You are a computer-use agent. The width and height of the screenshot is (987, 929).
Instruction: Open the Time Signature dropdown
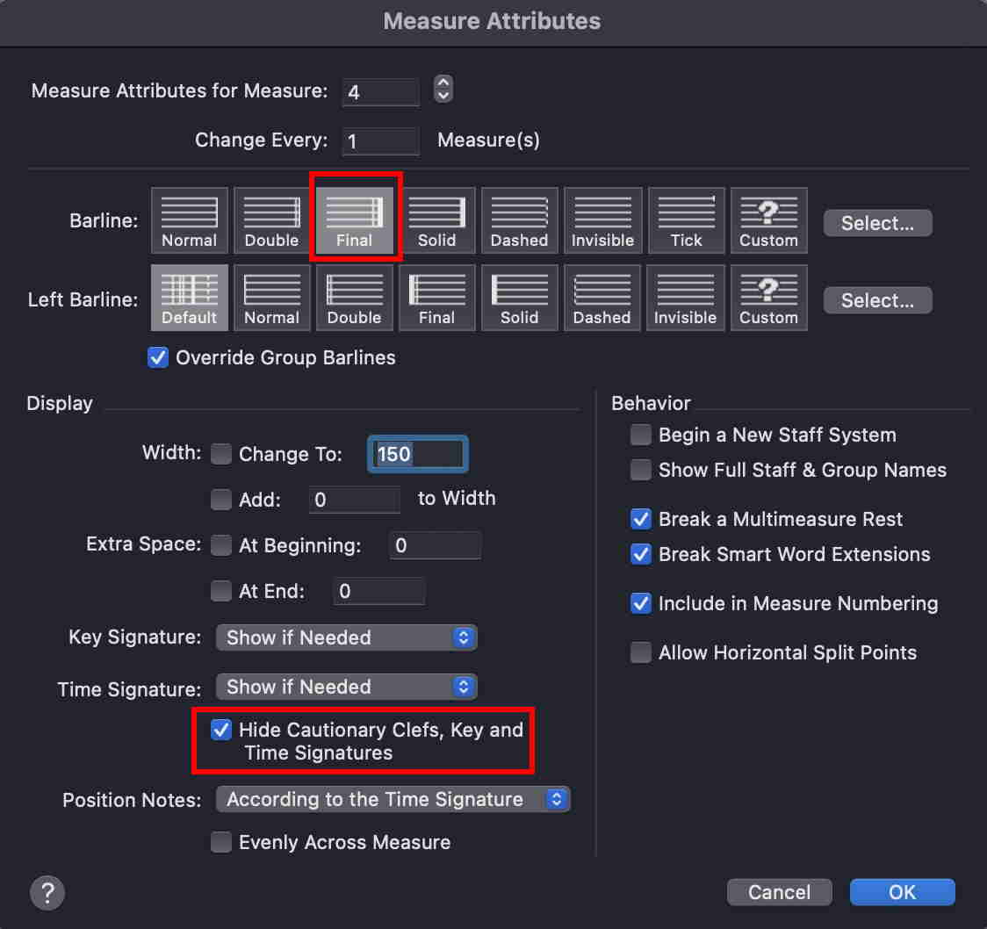pyautogui.click(x=346, y=687)
